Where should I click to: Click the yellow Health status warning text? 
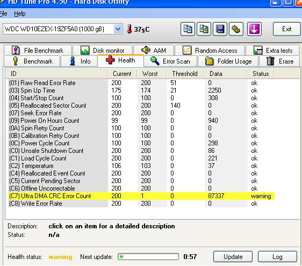(60, 257)
